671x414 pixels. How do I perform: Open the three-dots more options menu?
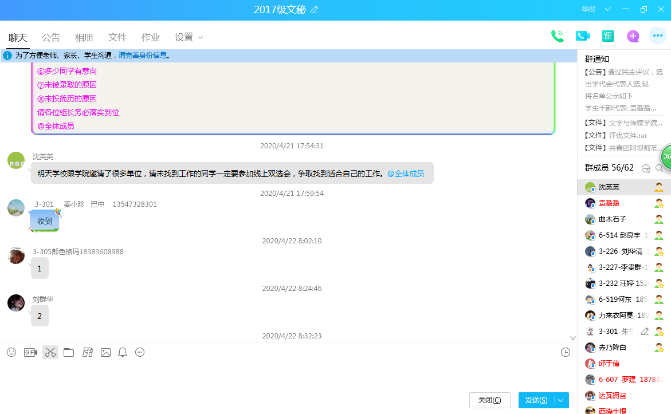point(657,36)
